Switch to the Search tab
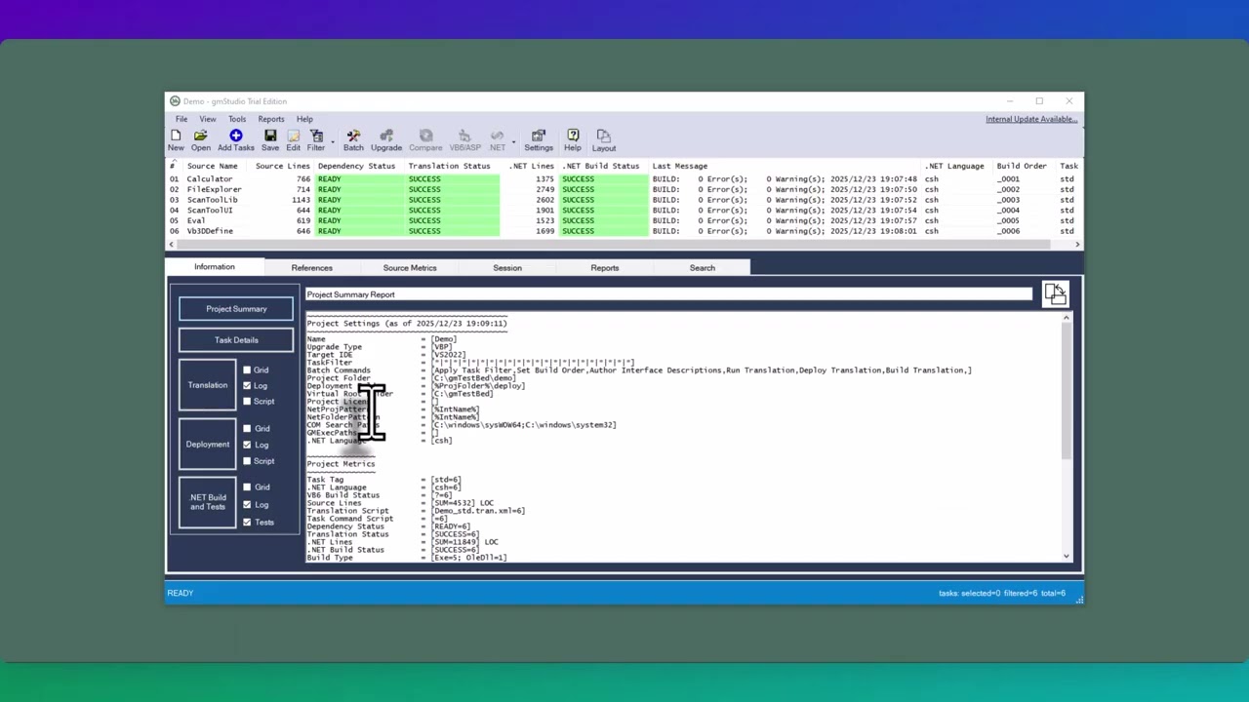The width and height of the screenshot is (1249, 702). pos(703,267)
